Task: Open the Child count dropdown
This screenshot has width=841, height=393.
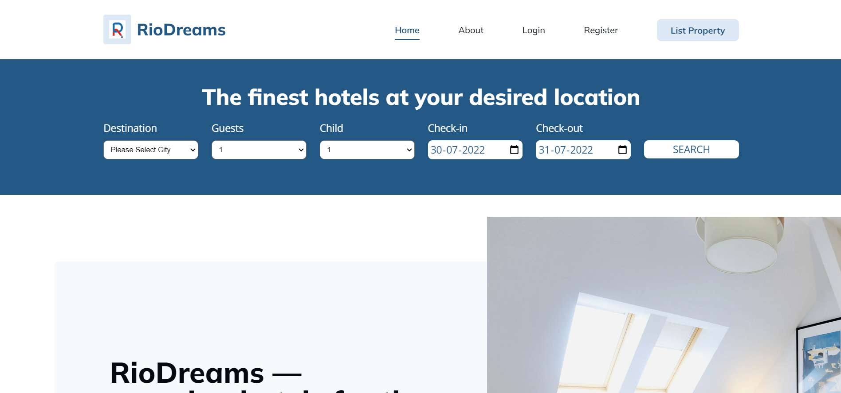Action: click(x=367, y=150)
